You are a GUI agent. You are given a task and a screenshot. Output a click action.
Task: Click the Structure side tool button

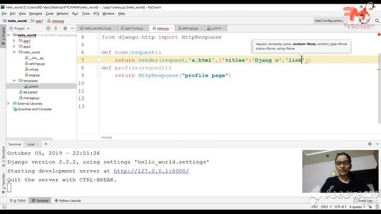click(x=3, y=156)
